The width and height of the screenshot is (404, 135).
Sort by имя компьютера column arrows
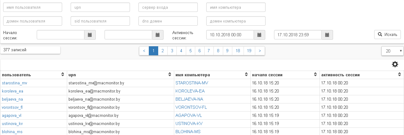click(x=246, y=75)
